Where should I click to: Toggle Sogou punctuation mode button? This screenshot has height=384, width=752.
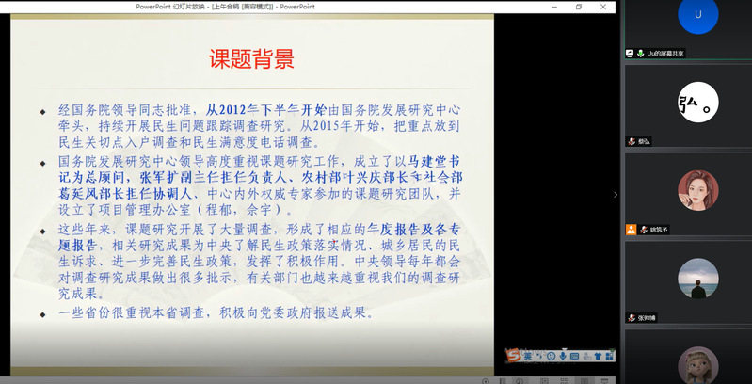coord(538,356)
